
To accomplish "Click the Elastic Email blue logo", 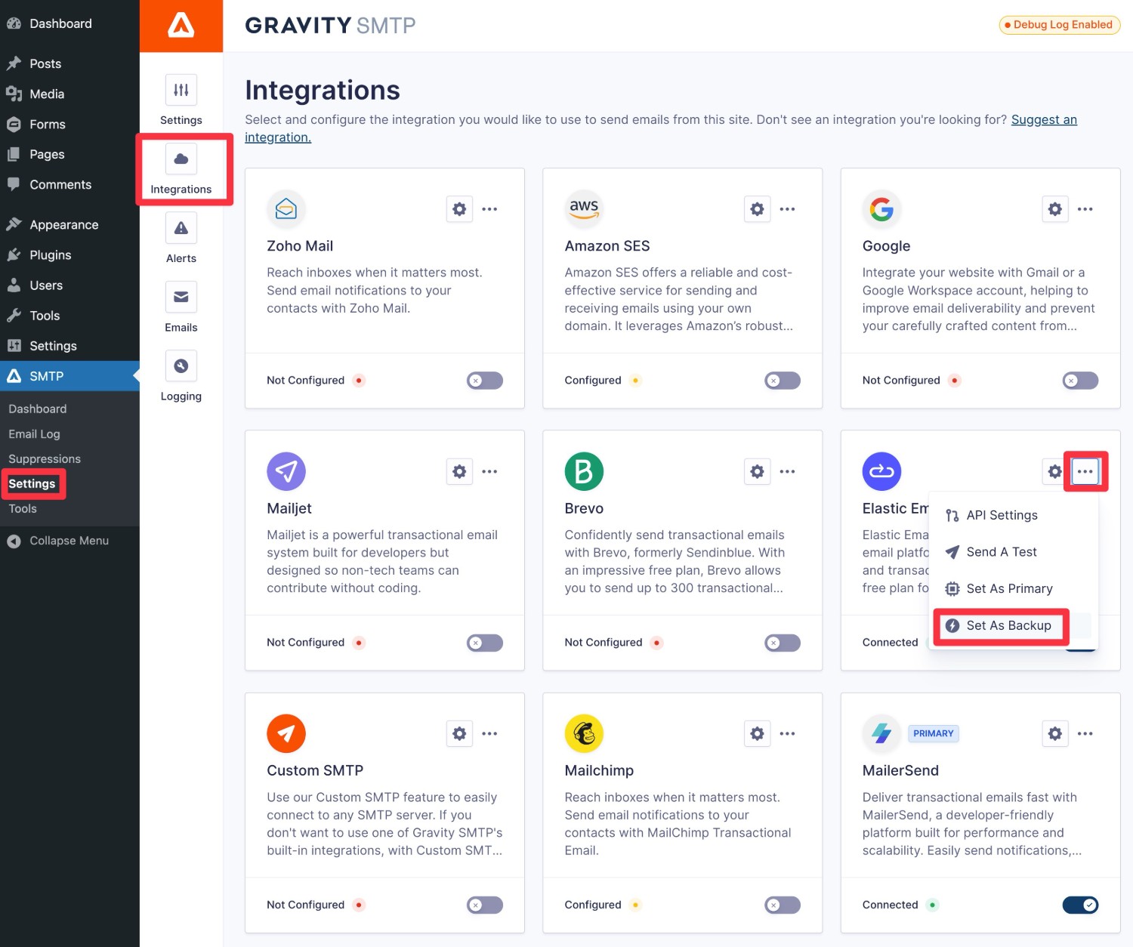I will pyautogui.click(x=881, y=471).
